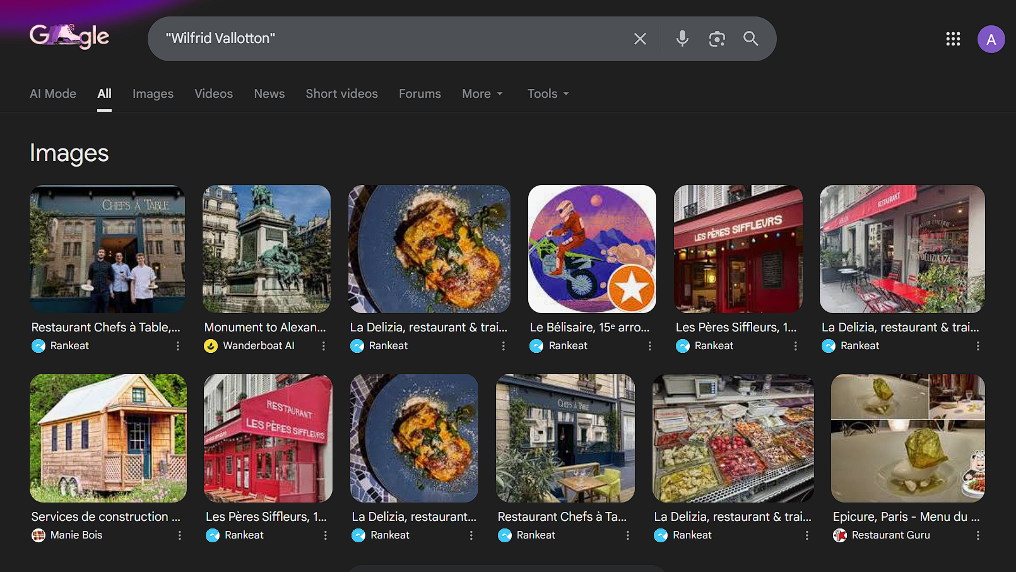
Task: Open three-dot menu for Le Bélisaire result
Action: [x=649, y=346]
